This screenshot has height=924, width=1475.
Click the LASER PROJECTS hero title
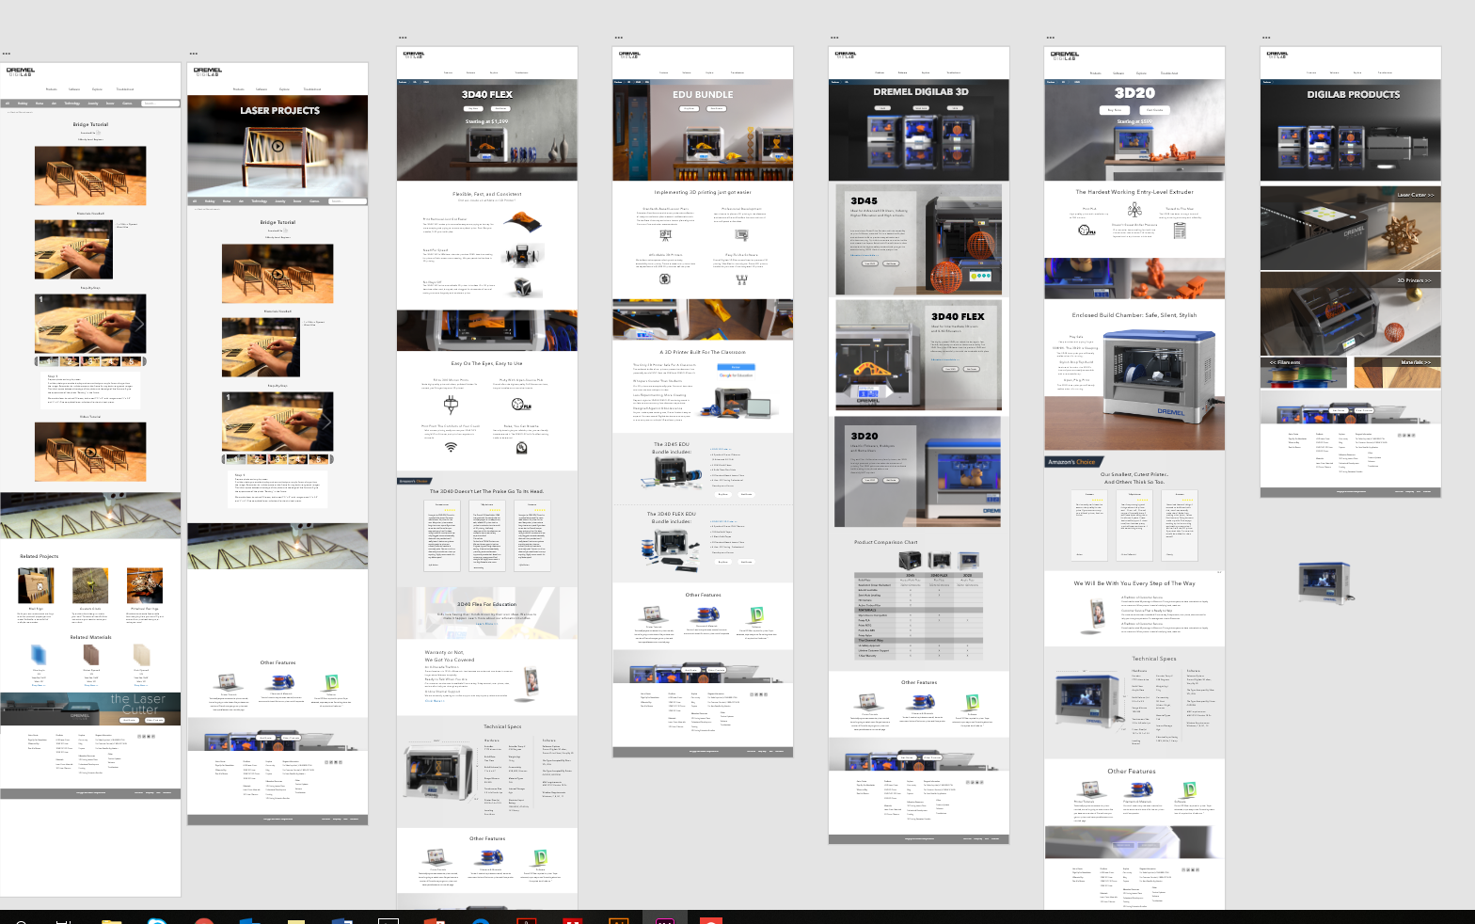click(x=279, y=111)
